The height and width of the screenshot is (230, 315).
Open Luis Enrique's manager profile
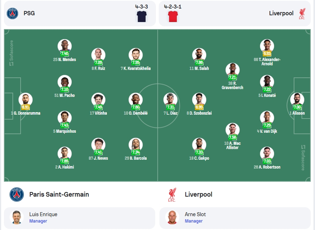[x=80, y=218]
